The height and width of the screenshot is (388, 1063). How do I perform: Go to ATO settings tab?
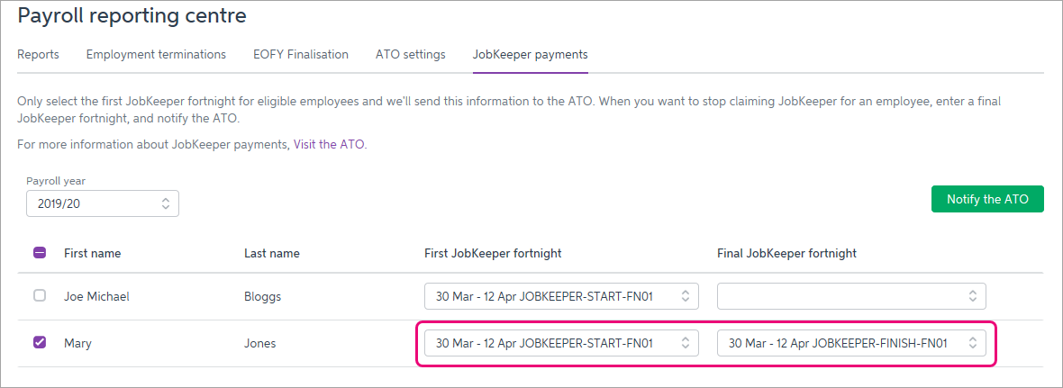tap(410, 54)
